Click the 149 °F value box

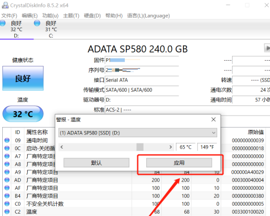click(x=207, y=147)
